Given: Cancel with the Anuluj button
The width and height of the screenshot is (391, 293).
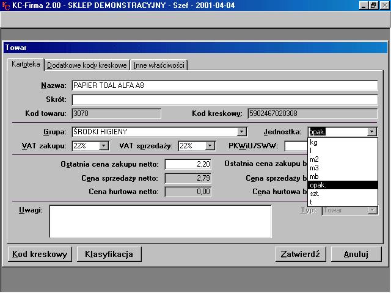Looking at the screenshot, I should (356, 254).
